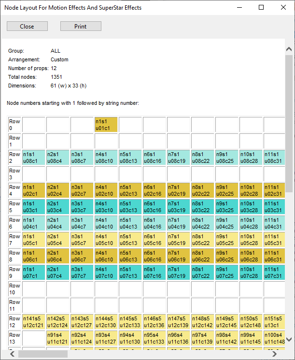The width and height of the screenshot is (295, 360).
Task: Click the vertical scrollbar up arrow
Action: point(289,50)
